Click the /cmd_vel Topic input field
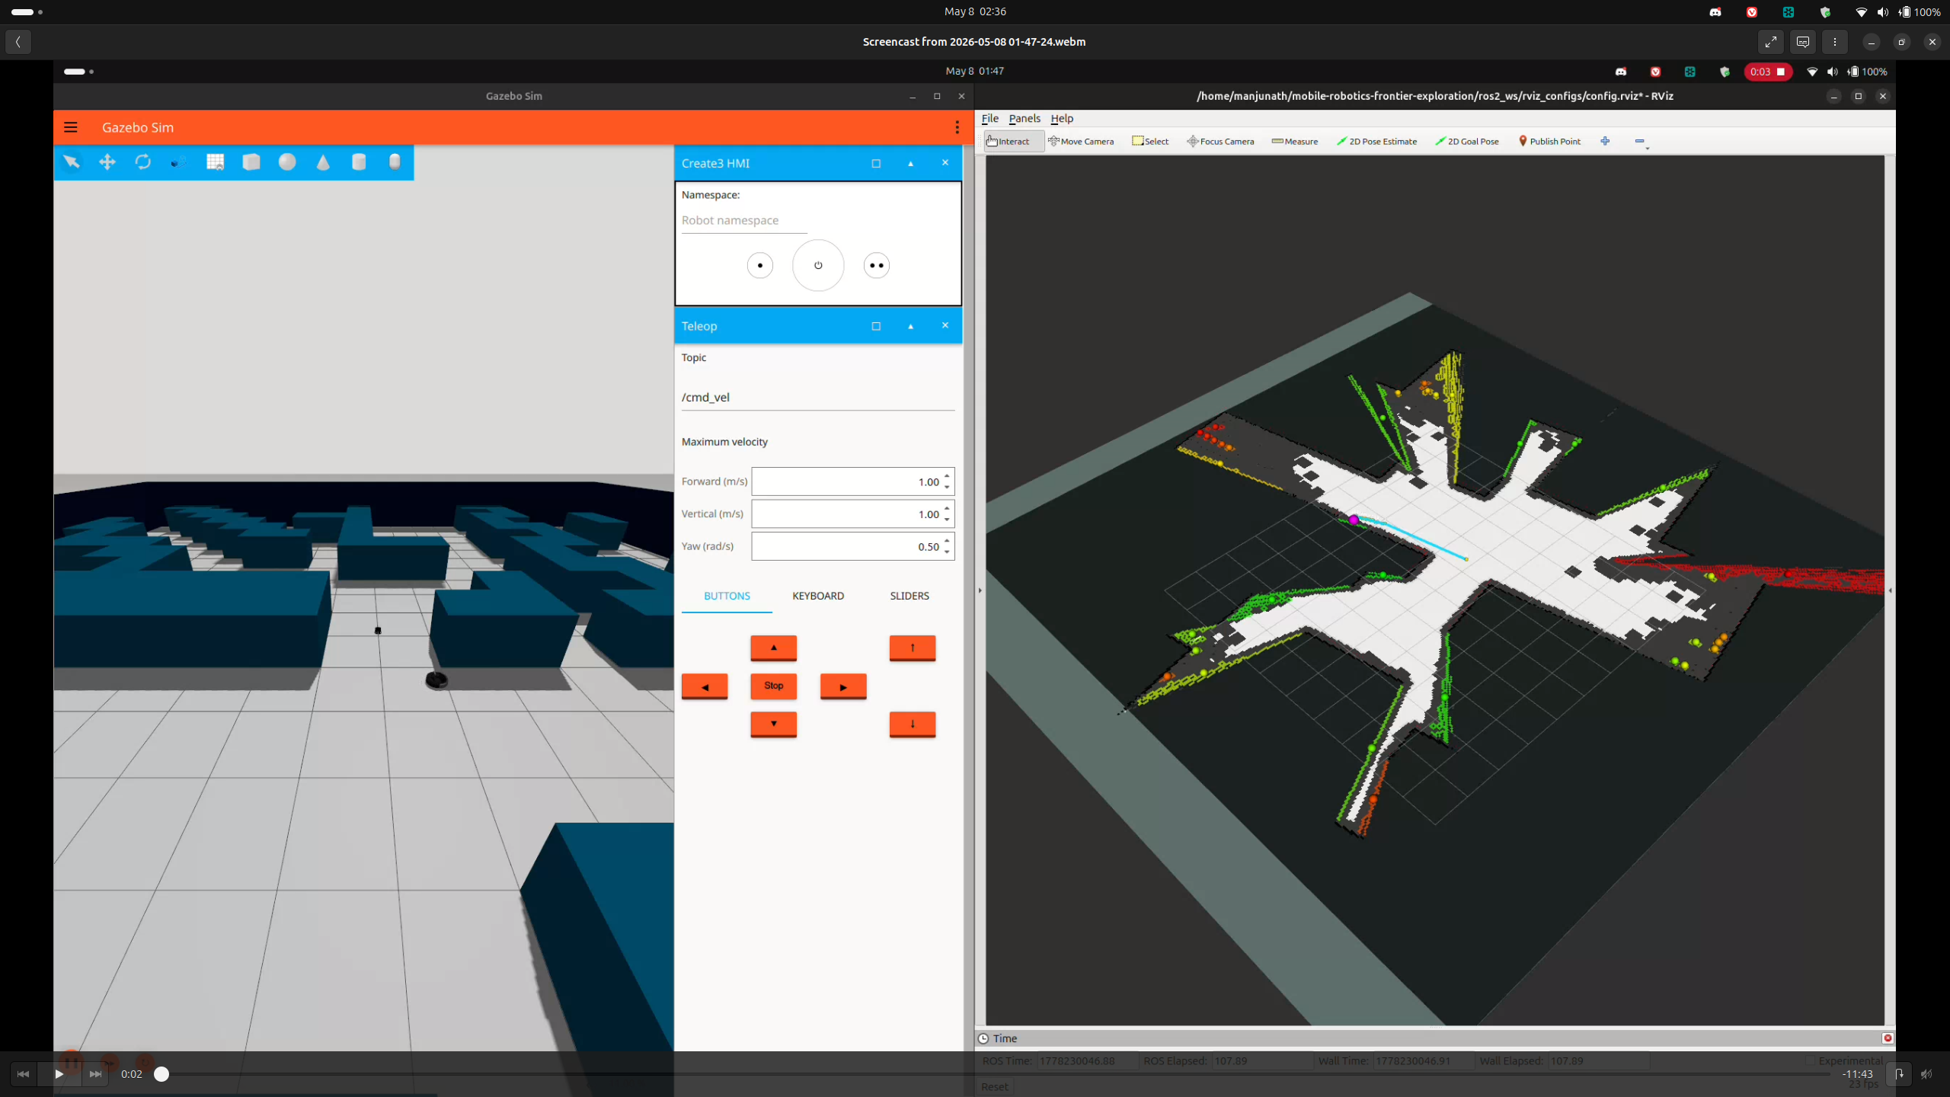The width and height of the screenshot is (1950, 1097). click(x=818, y=397)
